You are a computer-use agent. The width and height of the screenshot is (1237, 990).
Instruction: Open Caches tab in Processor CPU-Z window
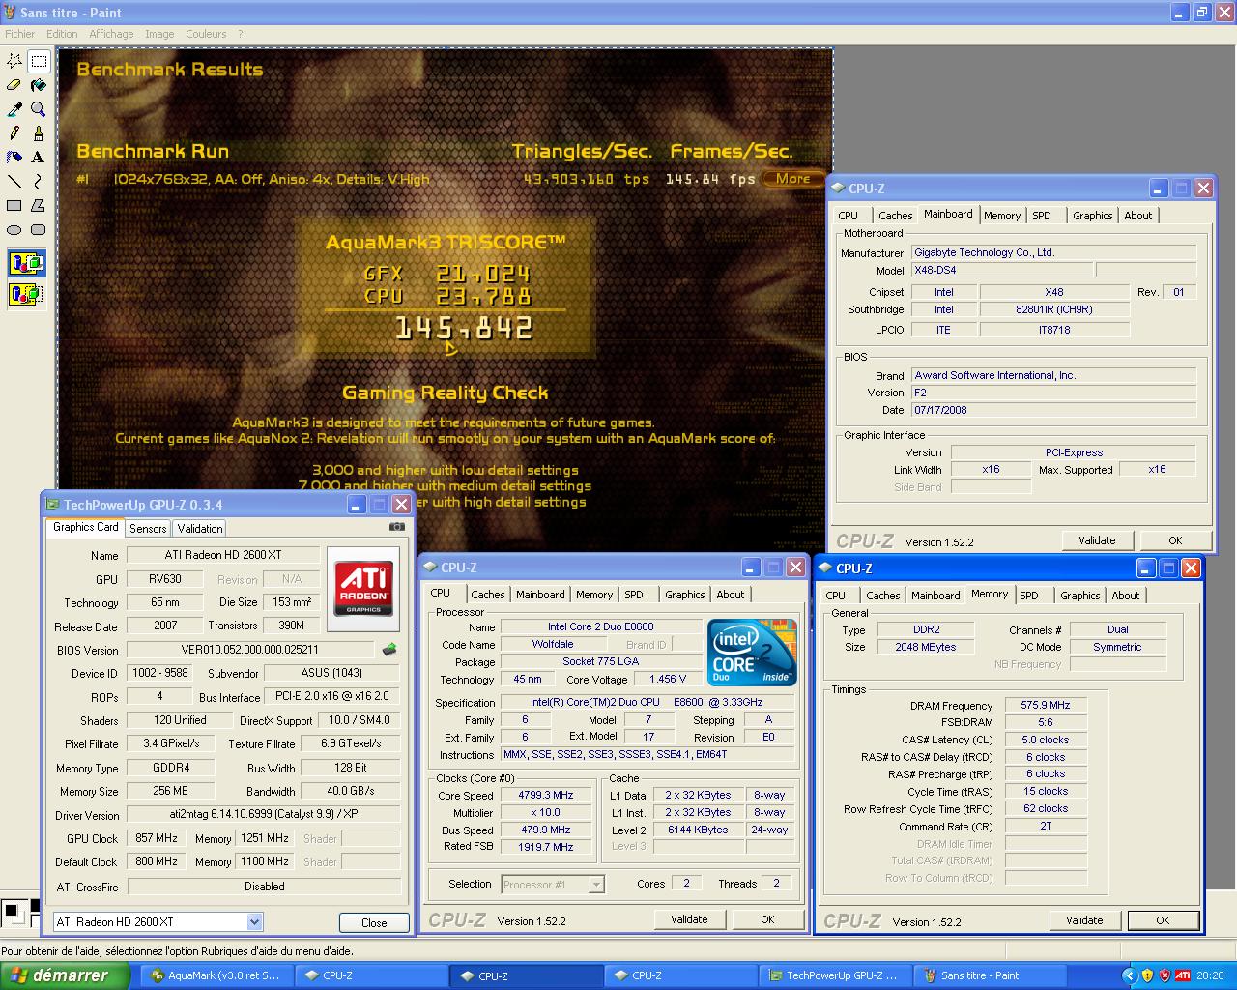pyautogui.click(x=488, y=595)
